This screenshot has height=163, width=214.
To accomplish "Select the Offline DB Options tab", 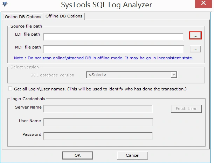I will tap(64, 16).
